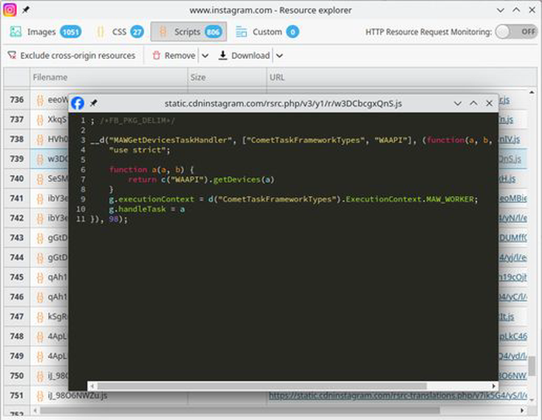542x420 pixels.
Task: Click the filter icon for excluding cross-origin resources
Action: click(x=12, y=56)
